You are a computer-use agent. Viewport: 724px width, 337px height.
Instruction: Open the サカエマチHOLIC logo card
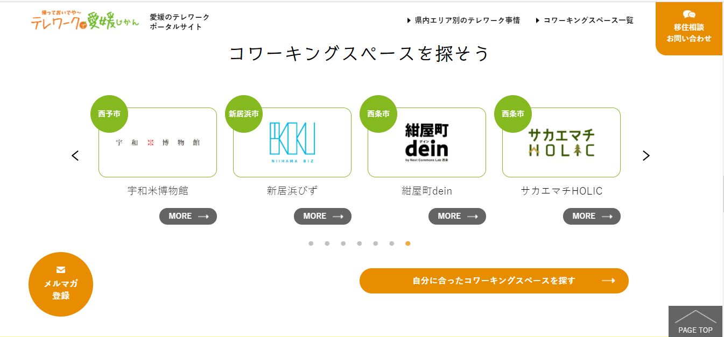pyautogui.click(x=561, y=142)
